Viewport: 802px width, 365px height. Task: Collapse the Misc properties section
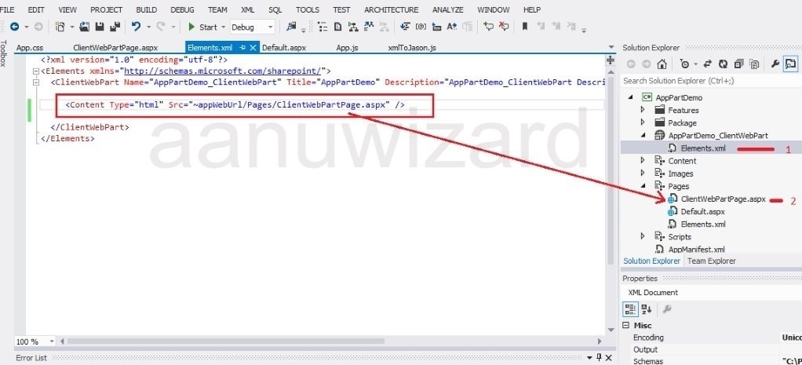coord(626,325)
